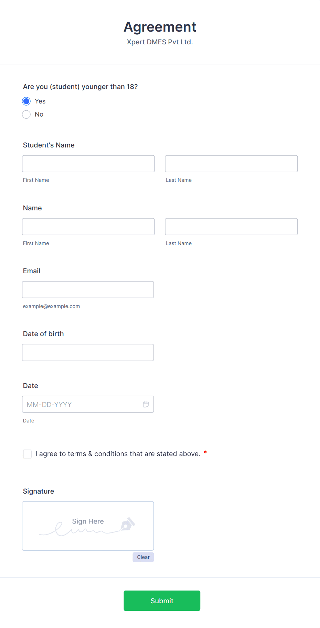Image resolution: width=320 pixels, height=628 pixels.
Task: Select the Yes radio button
Action: point(26,101)
